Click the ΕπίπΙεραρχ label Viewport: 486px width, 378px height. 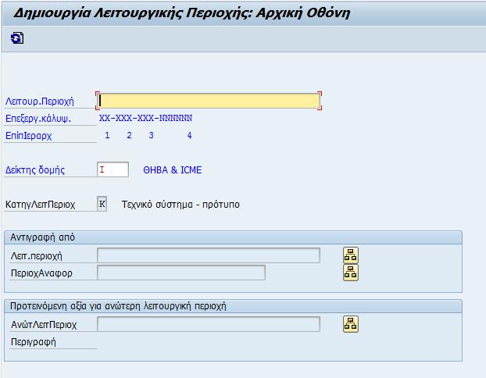point(28,136)
